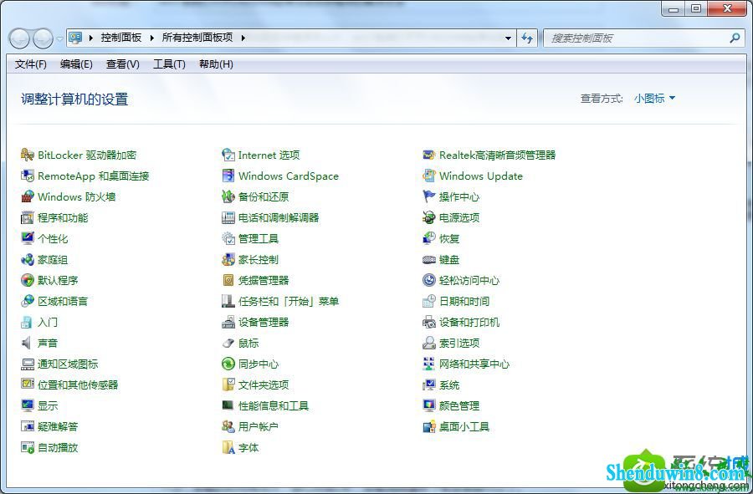
Task: Open BitLocker 驱动器加密 icon
Action: [x=28, y=155]
